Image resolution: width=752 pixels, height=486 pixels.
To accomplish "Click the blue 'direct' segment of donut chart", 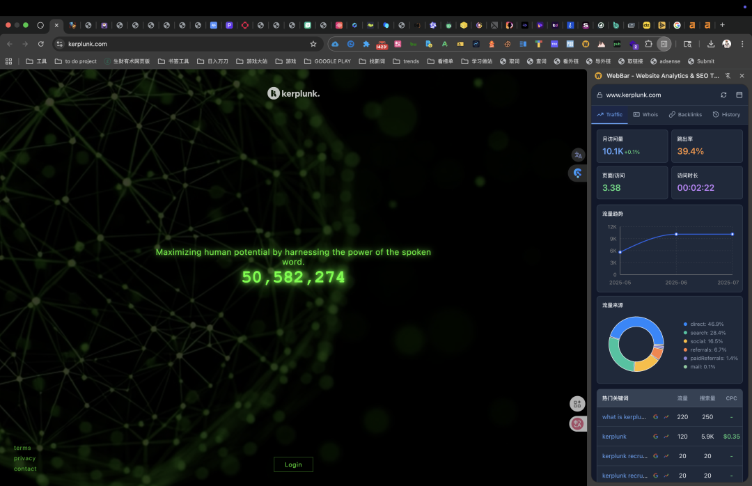I will pos(638,322).
